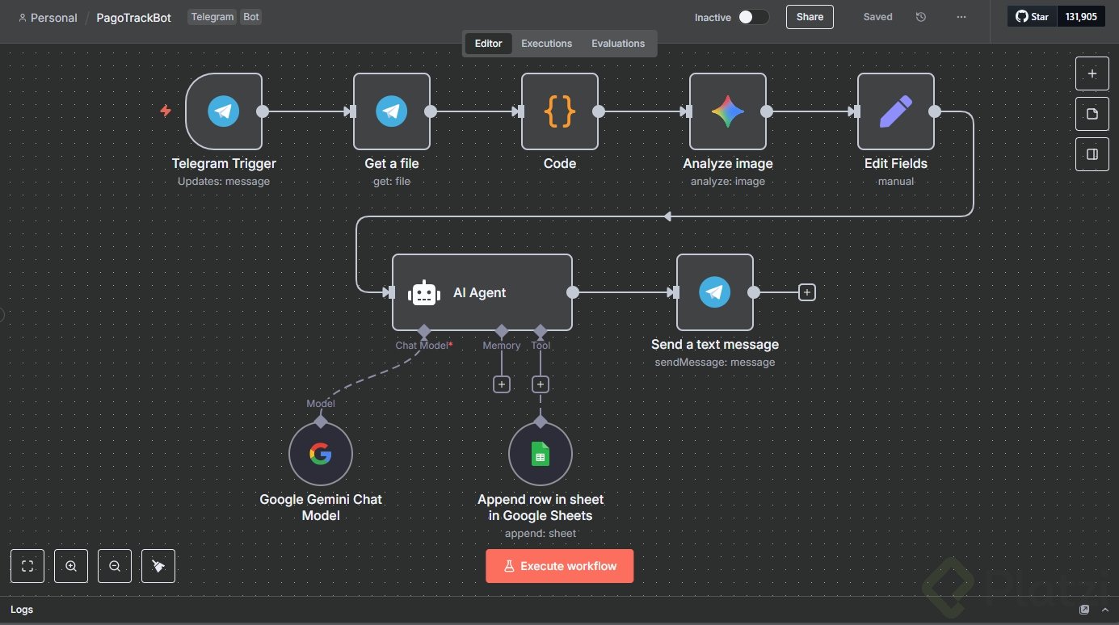Open the Telegram Trigger node
Image resolution: width=1119 pixels, height=625 pixels.
224,111
